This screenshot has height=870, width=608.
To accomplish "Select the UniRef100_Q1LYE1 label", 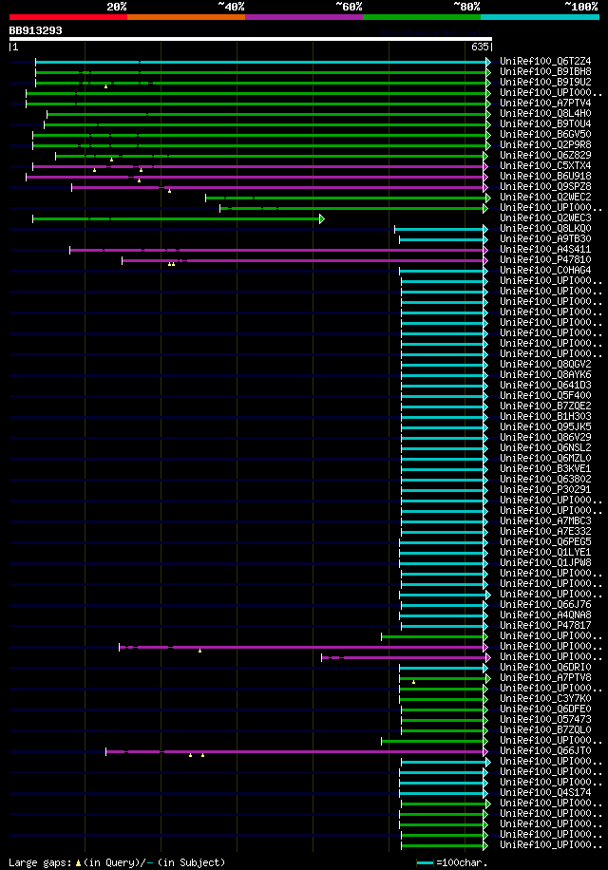I will 545,552.
